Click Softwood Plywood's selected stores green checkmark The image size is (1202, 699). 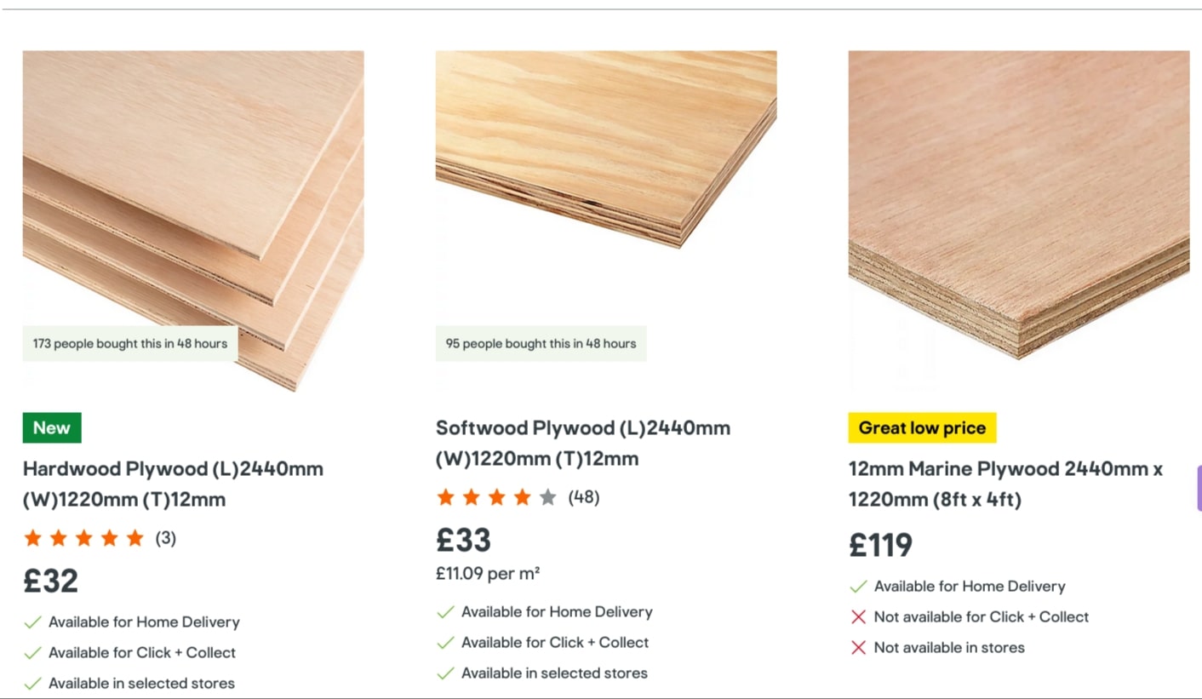point(445,673)
